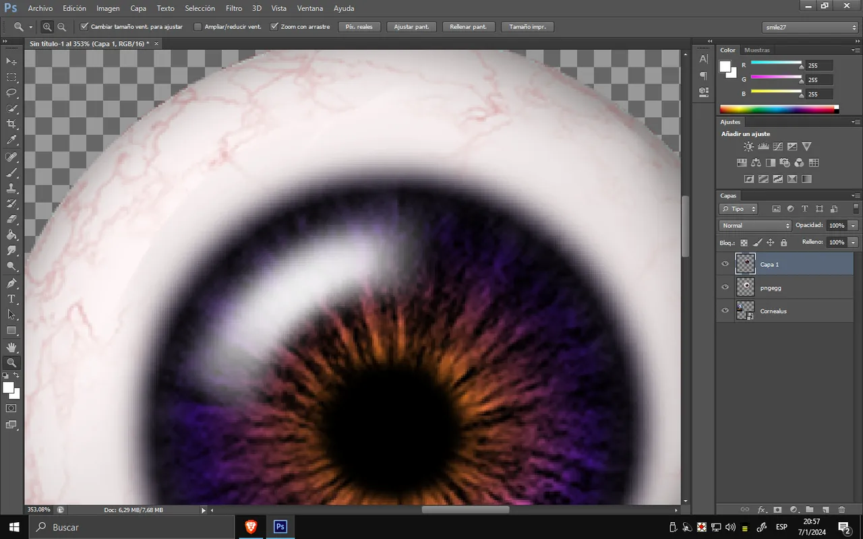Switch to the Muestras tab
This screenshot has width=863, height=539.
click(x=757, y=50)
